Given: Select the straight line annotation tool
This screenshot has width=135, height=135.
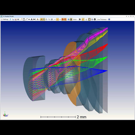Looking at the screenshot, I should [29, 19].
